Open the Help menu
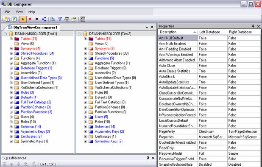The width and height of the screenshot is (262, 167). point(31,12)
